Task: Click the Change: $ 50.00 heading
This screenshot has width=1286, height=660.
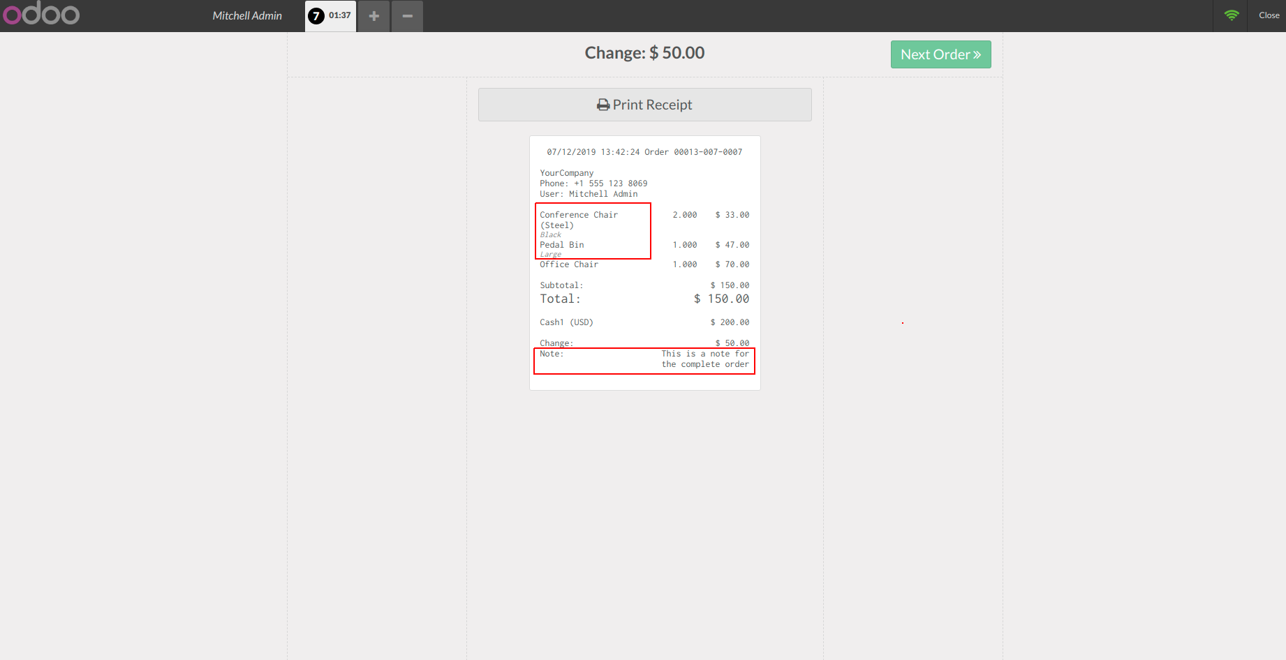Action: (x=644, y=52)
